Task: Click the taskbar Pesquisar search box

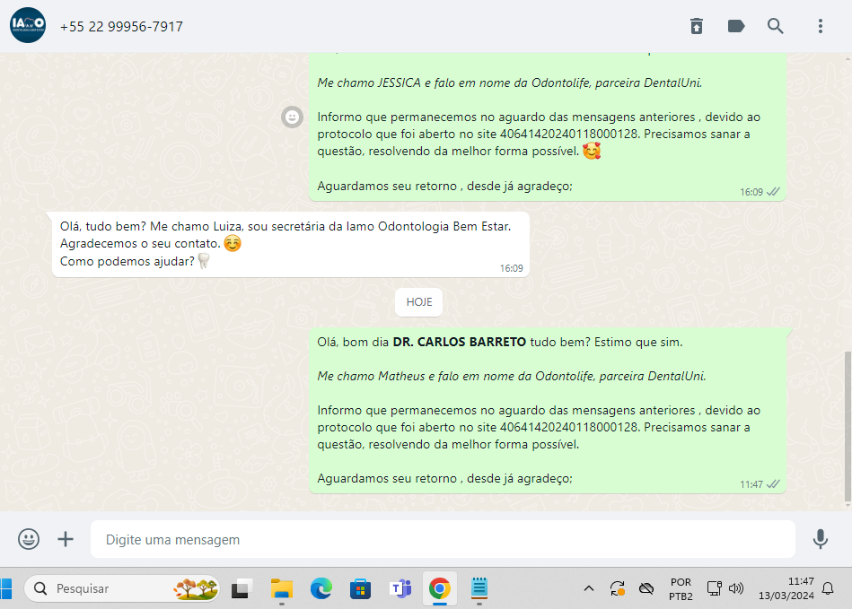Action: [122, 588]
